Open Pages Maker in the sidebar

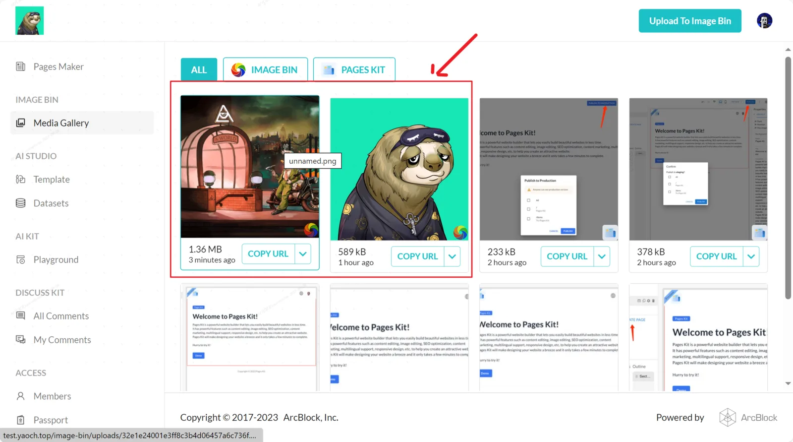pyautogui.click(x=82, y=66)
